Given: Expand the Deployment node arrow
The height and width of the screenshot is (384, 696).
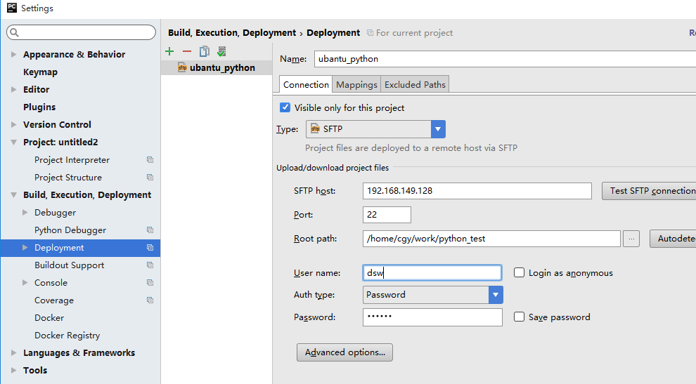Looking at the screenshot, I should tap(25, 247).
